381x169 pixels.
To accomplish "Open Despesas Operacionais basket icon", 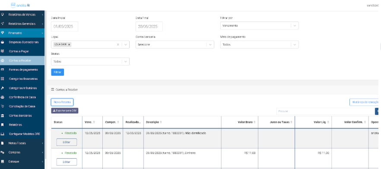I will click(3, 42).
